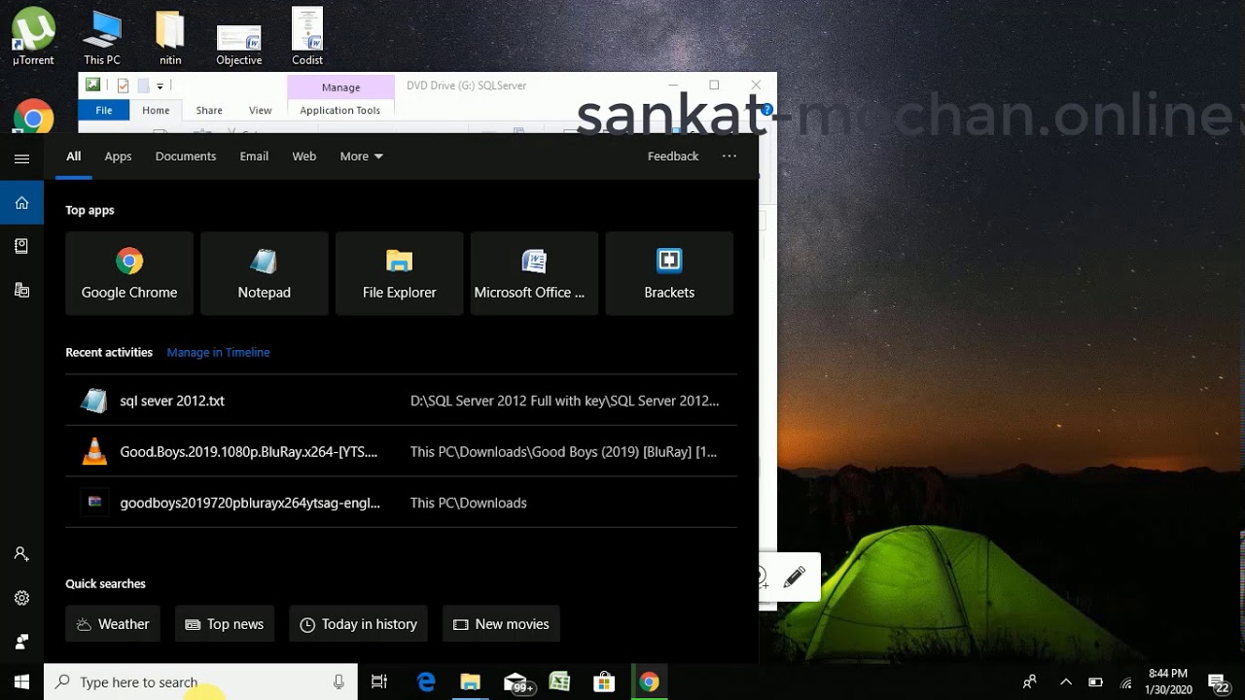Select nitin folder on desktop

pyautogui.click(x=170, y=37)
